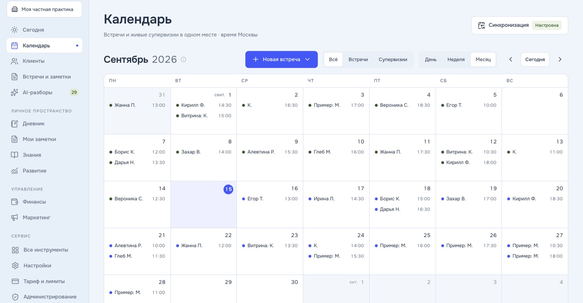Show all events with Всё filter
The width and height of the screenshot is (583, 303).
coord(334,59)
